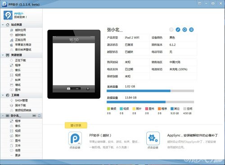Image resolution: width=225 pixels, height=165 pixels.
Task: Click the blue list details icon
Action: click(x=191, y=30)
